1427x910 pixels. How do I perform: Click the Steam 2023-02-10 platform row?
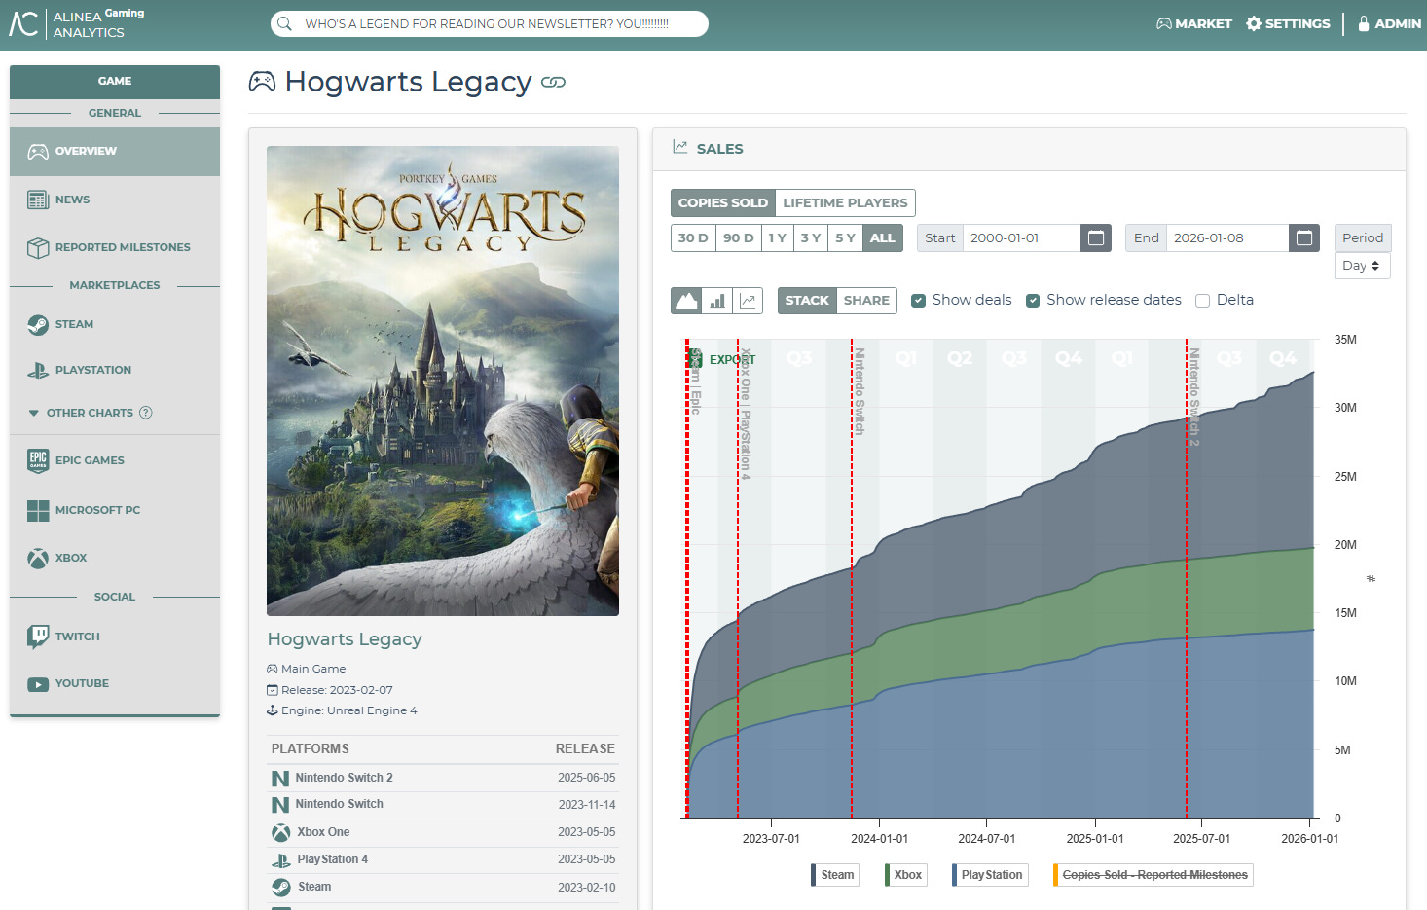click(x=443, y=887)
